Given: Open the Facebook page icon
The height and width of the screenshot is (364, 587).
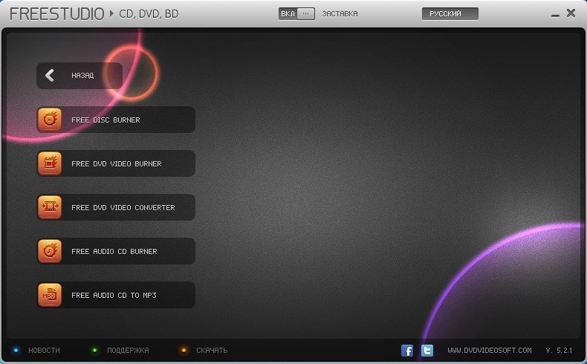Looking at the screenshot, I should (x=407, y=351).
